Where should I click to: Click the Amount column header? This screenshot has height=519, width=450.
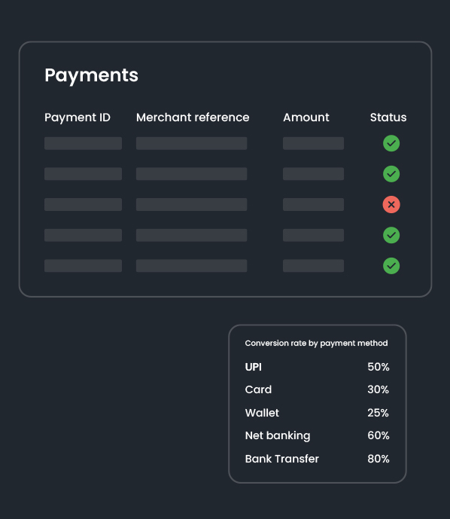pyautogui.click(x=306, y=118)
